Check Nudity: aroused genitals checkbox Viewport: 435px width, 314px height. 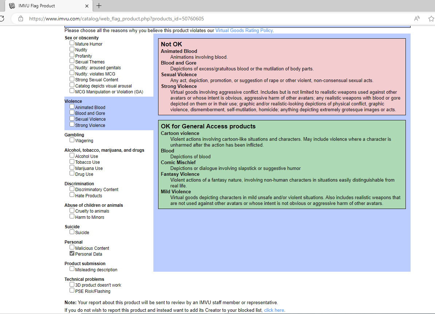click(x=72, y=67)
